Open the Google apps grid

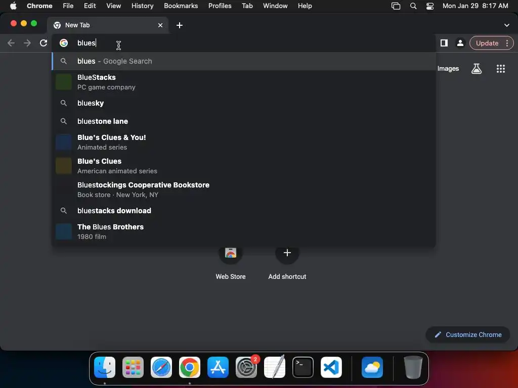500,69
